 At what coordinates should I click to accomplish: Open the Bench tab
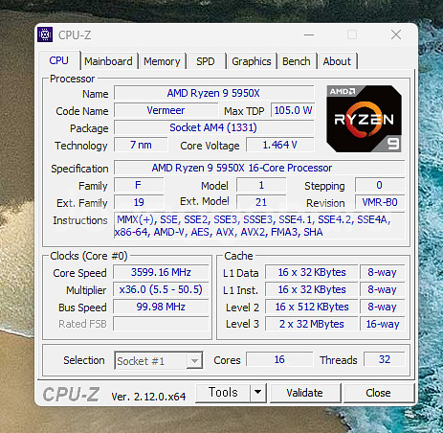tap(297, 61)
